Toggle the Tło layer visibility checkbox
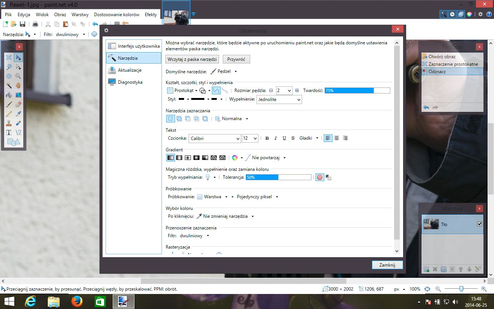Image resolution: width=494 pixels, height=309 pixels. point(479,224)
